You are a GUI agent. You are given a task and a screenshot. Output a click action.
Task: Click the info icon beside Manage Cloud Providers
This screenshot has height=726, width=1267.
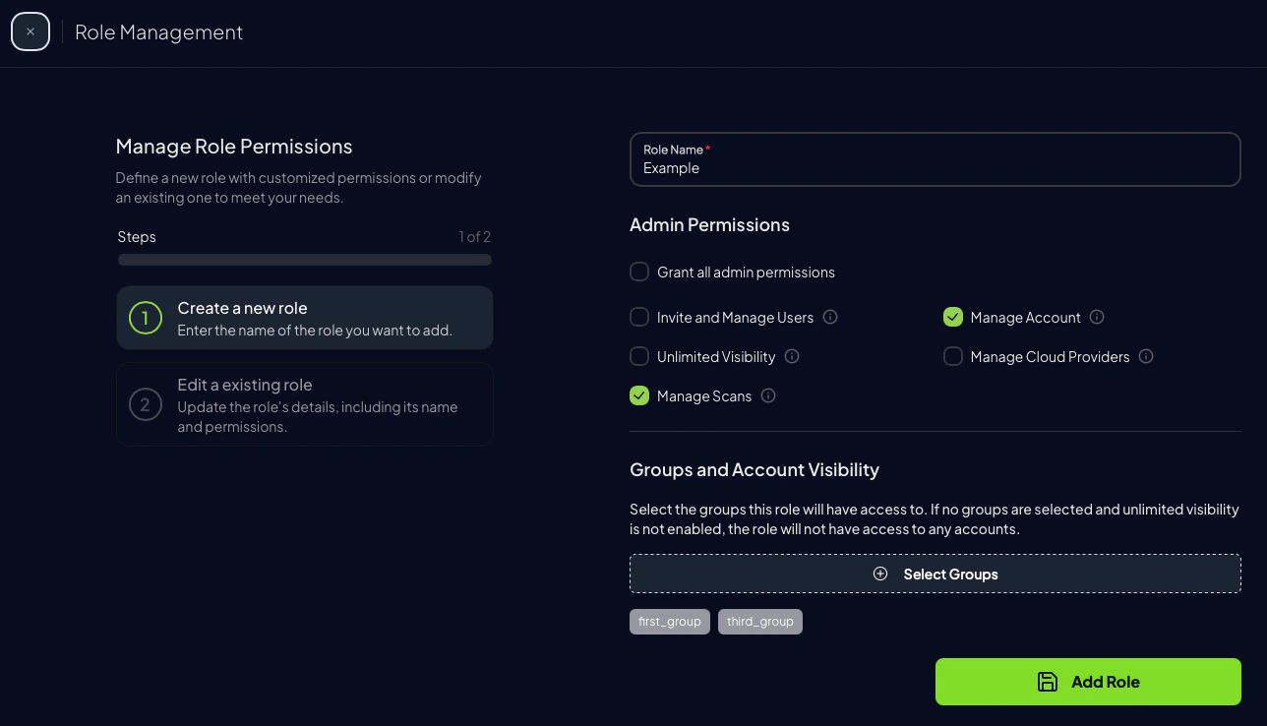(x=1146, y=356)
